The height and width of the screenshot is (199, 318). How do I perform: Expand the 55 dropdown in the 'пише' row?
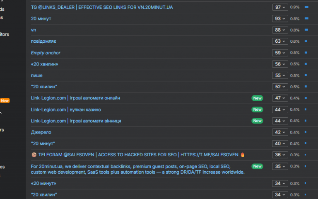280,75
